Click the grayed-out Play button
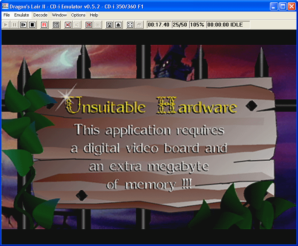Screen dimensions: 298x246 (x=6, y=25)
